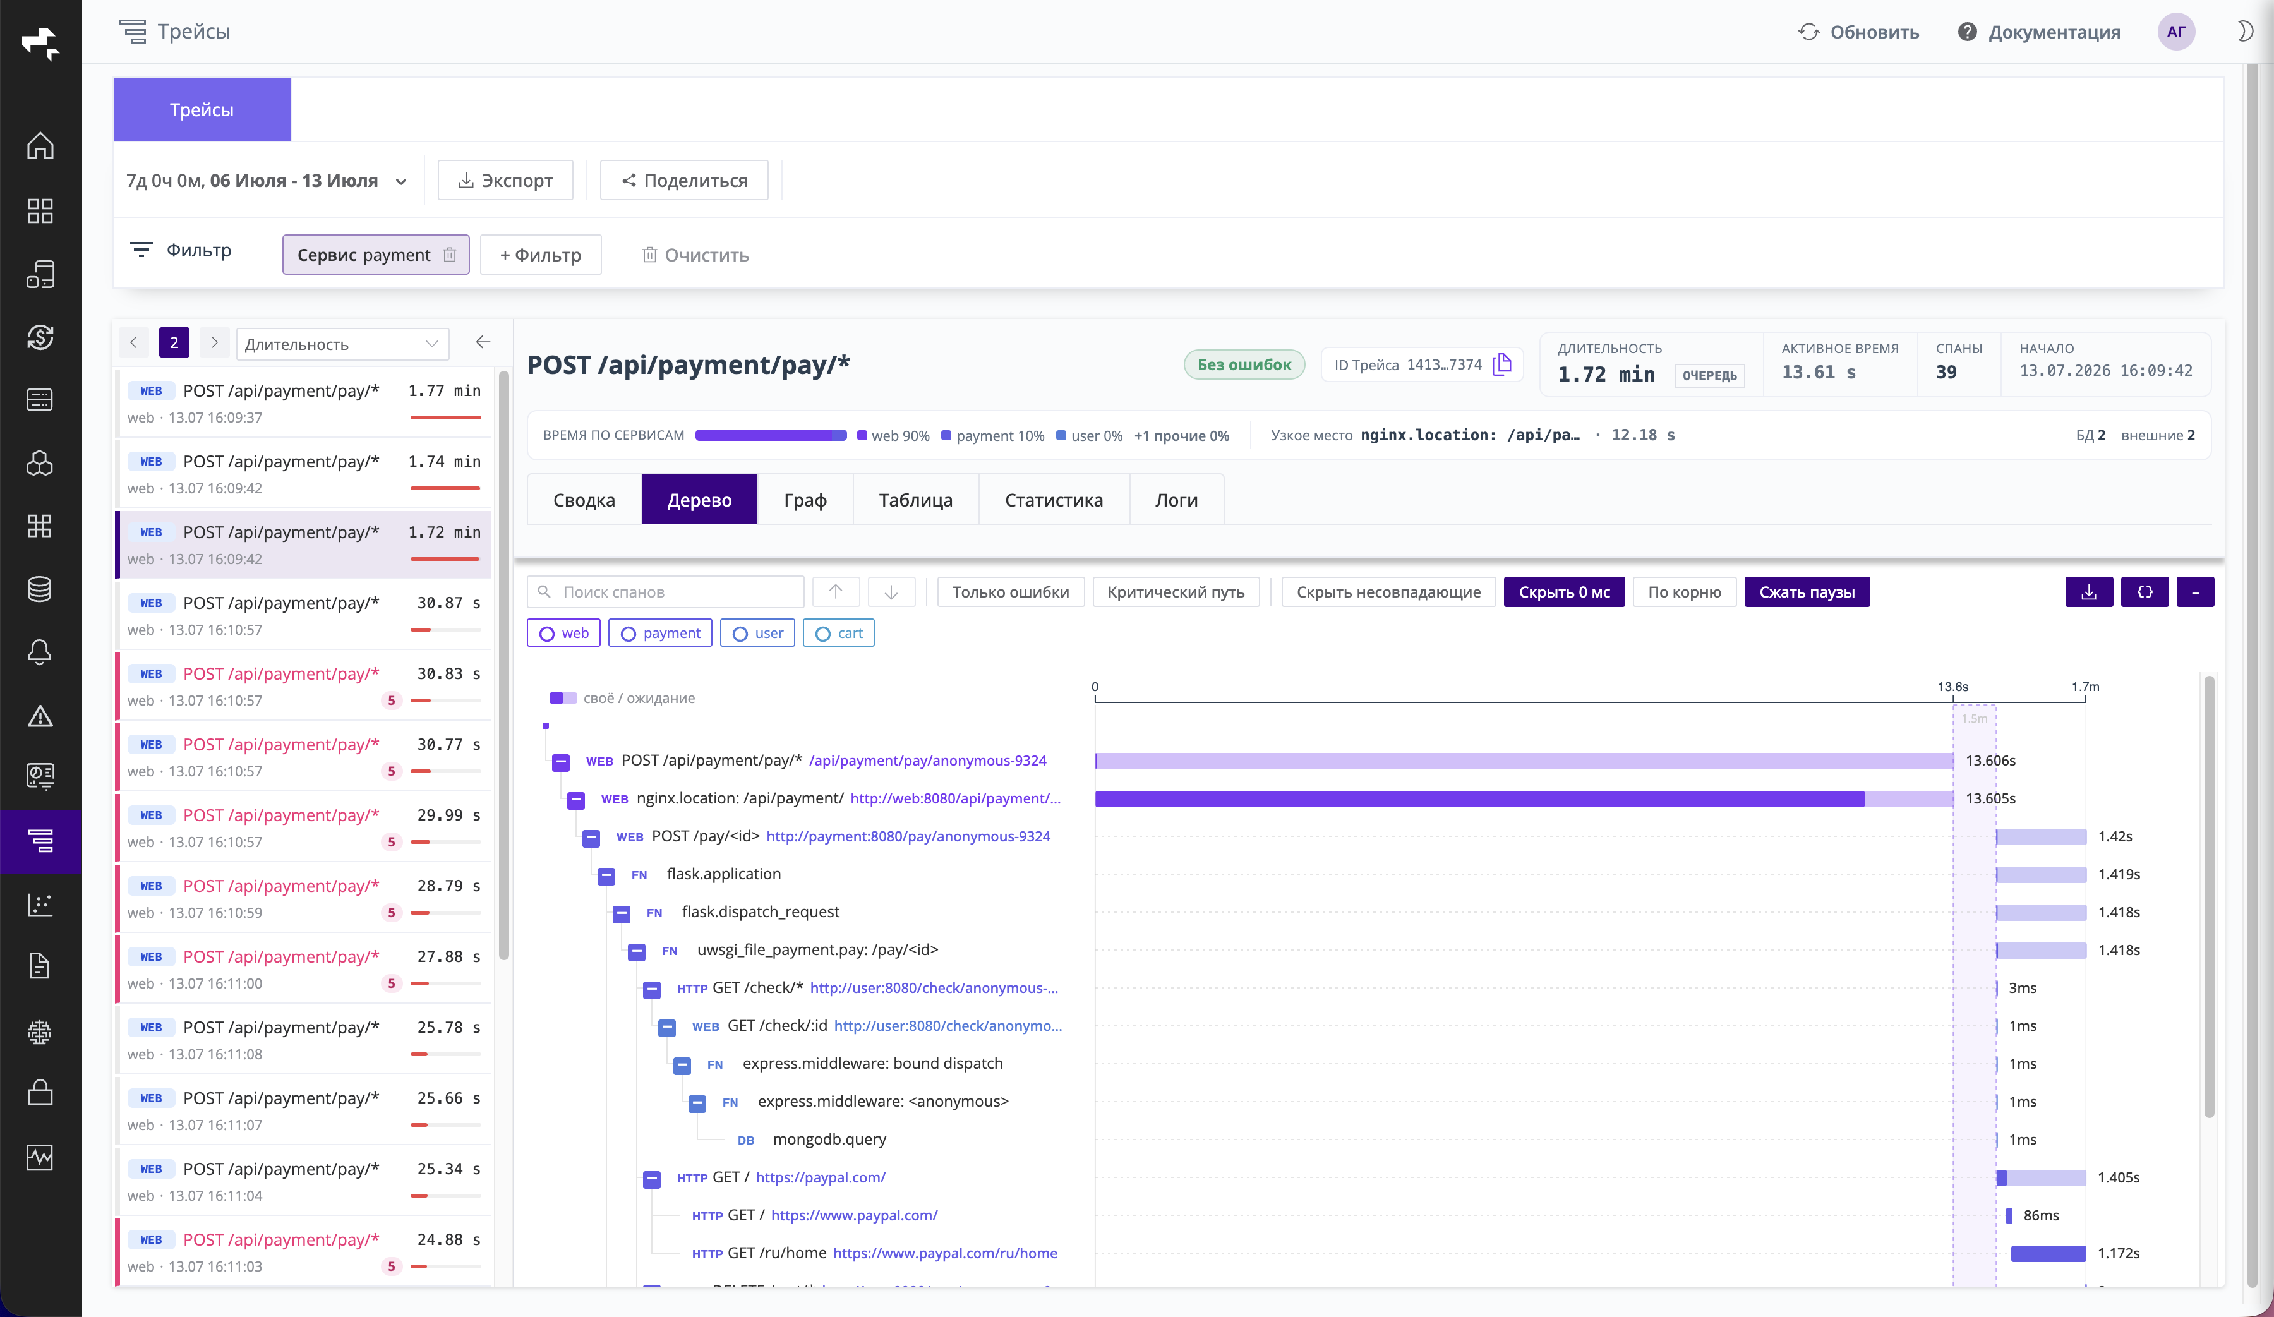Select the active traces icon in sidebar
This screenshot has width=2274, height=1317.
tap(40, 841)
